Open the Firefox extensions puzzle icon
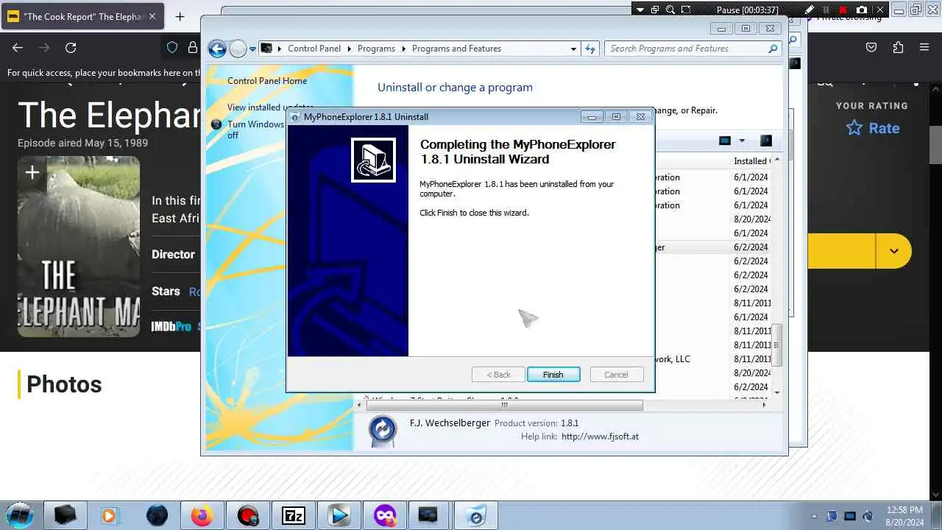942x530 pixels. pyautogui.click(x=898, y=47)
